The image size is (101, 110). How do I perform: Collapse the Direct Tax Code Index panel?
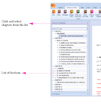tap(88, 23)
